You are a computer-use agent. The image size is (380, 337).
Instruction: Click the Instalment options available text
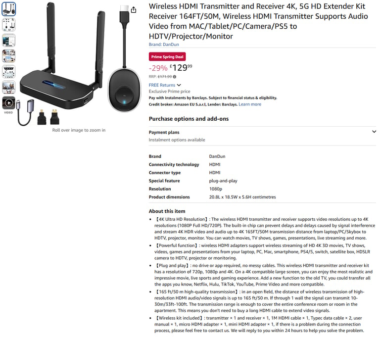[x=177, y=140]
